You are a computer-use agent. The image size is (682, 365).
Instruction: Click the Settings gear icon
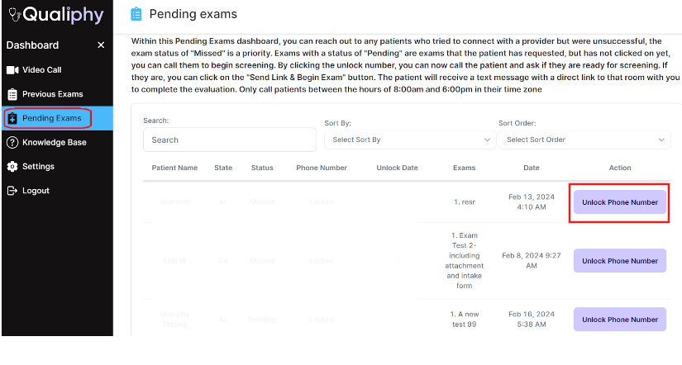[12, 167]
